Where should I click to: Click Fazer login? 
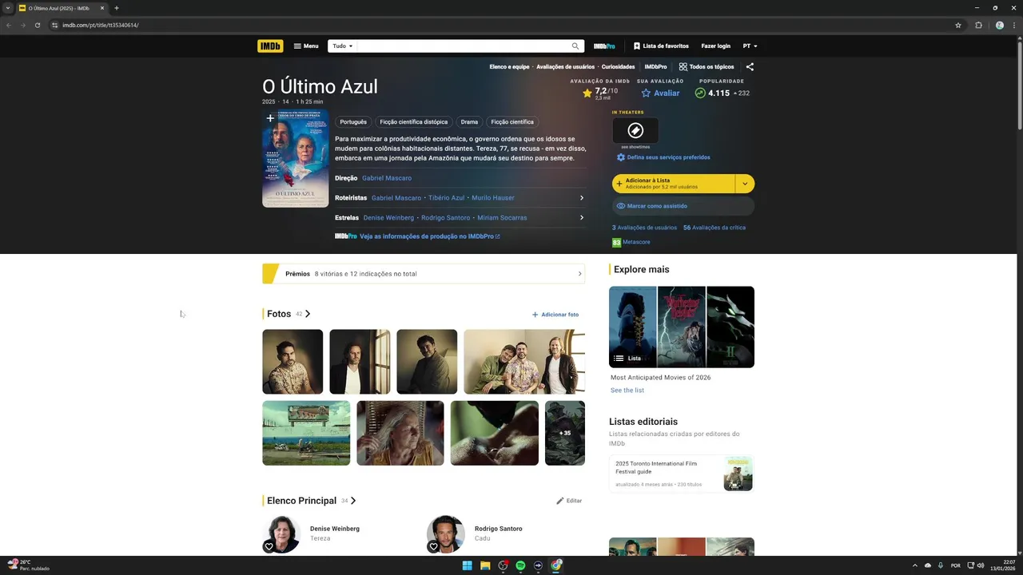[715, 46]
